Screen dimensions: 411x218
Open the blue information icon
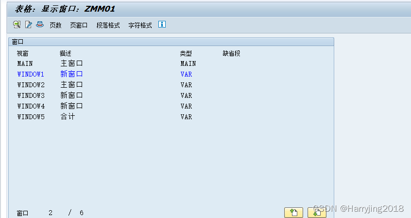(x=162, y=24)
